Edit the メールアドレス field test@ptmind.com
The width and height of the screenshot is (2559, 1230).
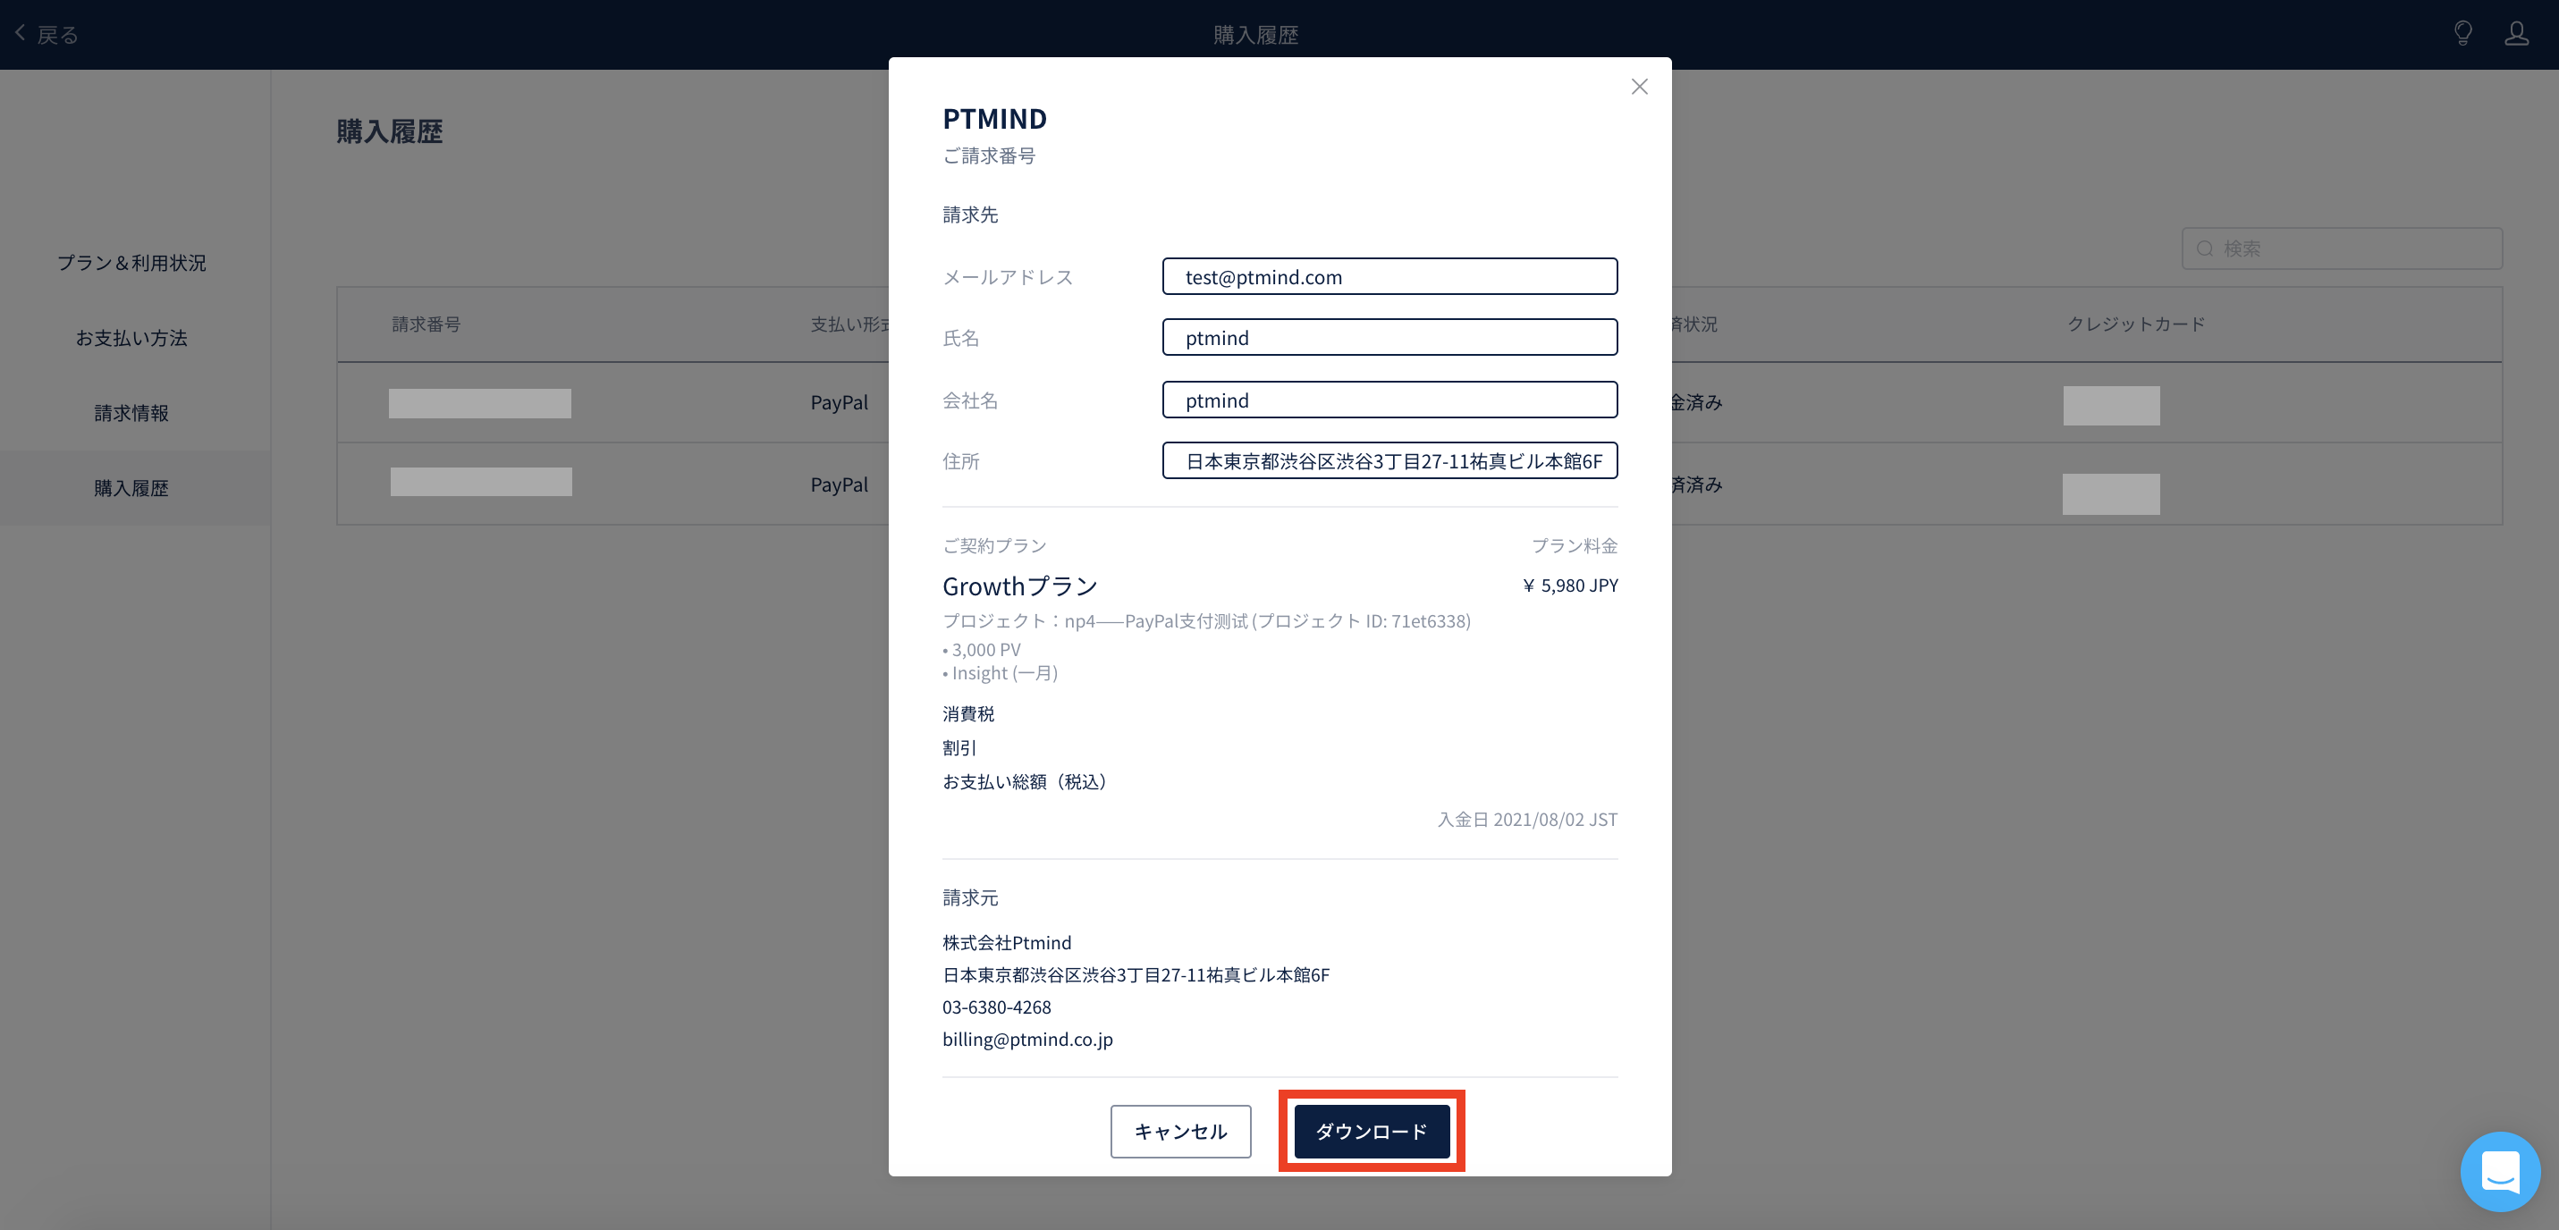[1389, 276]
